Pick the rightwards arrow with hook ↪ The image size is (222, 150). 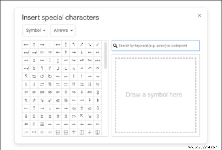tap(73, 60)
